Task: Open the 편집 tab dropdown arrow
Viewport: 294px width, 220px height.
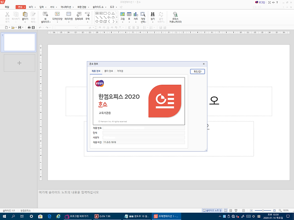Action: [24, 7]
